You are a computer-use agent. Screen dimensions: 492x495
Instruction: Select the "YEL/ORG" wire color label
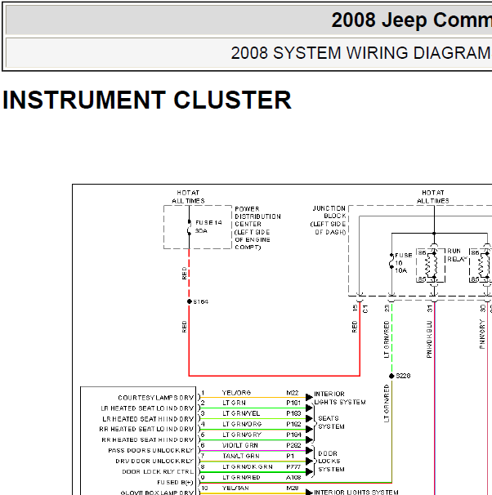[x=236, y=393]
